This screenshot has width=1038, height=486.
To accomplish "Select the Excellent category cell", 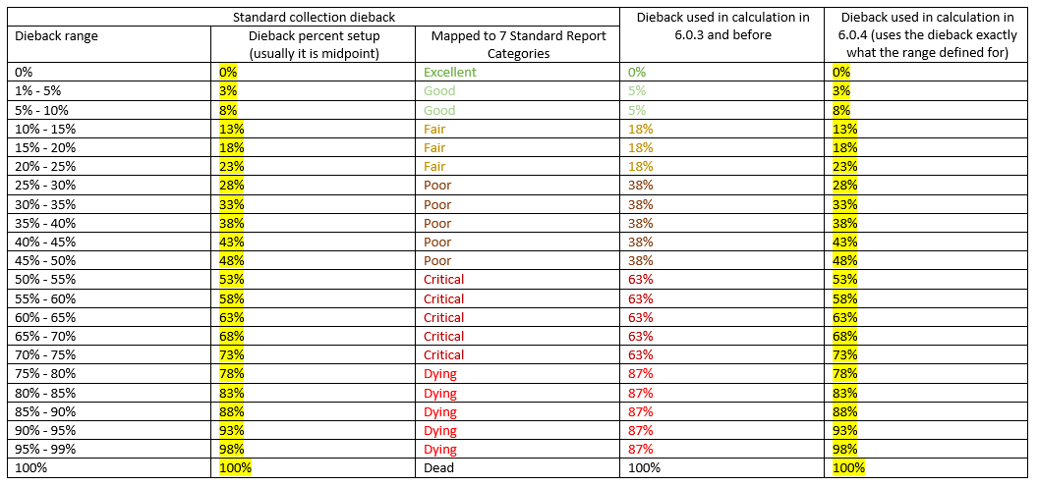I will click(x=518, y=72).
